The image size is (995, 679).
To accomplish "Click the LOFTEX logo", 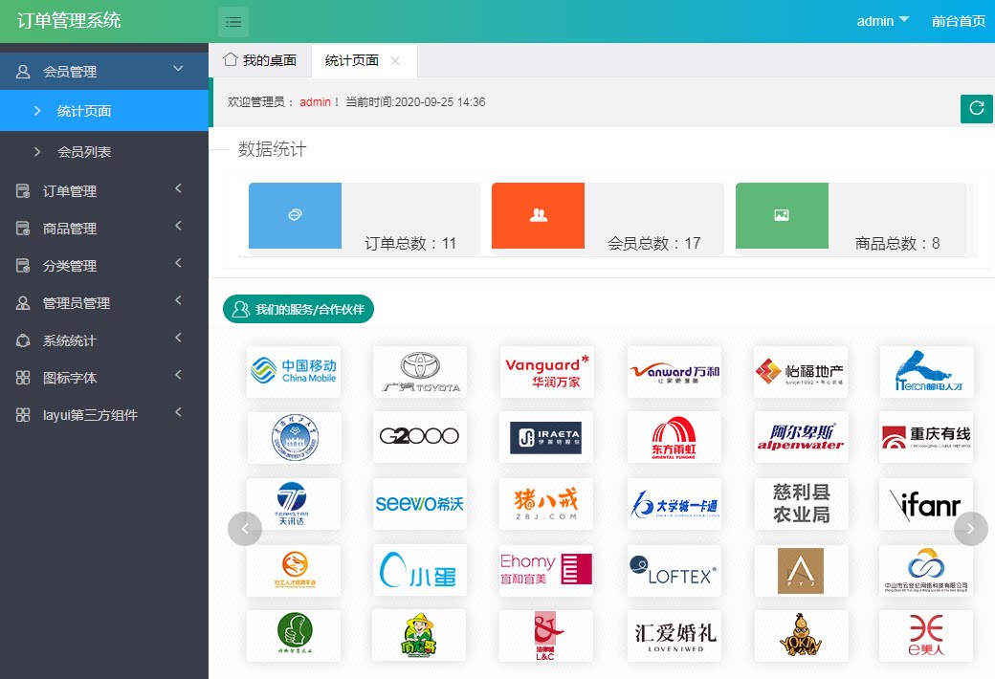I will (674, 570).
